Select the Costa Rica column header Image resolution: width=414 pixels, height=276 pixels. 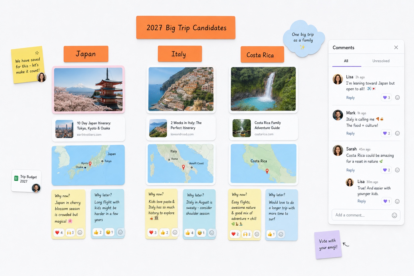(262, 54)
